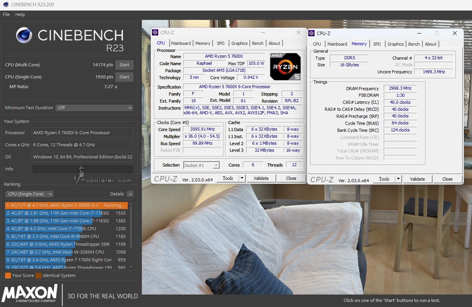Screen dimensions: 472x307
Task: Select the Xeon W-3265M ranking row
Action: (66, 252)
